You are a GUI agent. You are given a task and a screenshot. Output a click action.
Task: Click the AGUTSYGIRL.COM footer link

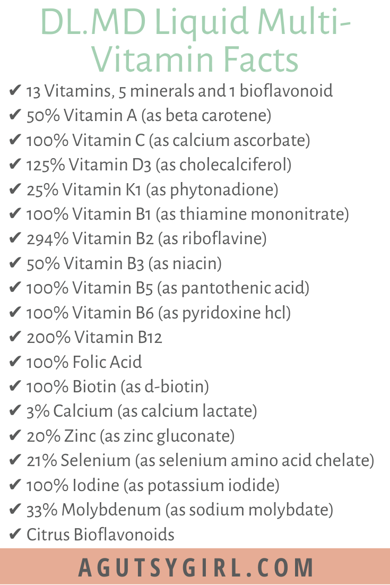click(x=196, y=567)
